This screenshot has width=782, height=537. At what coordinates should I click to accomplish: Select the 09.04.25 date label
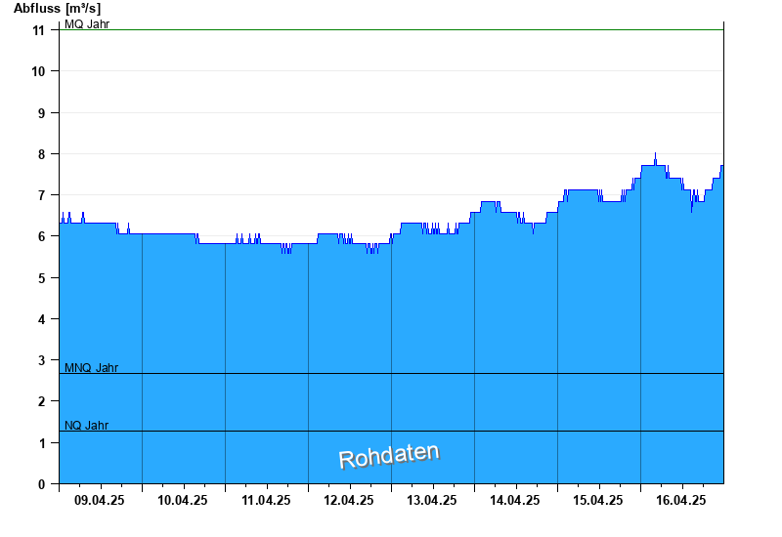point(100,500)
